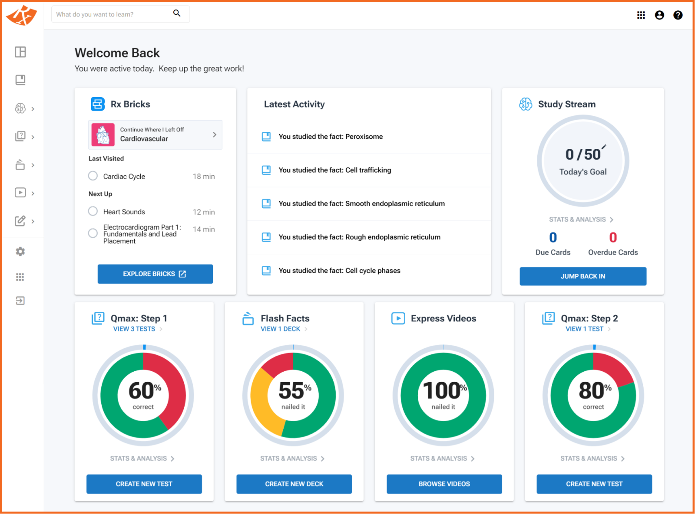Select the Heart Sounds radio circle
This screenshot has height=514, width=695.
click(93, 211)
